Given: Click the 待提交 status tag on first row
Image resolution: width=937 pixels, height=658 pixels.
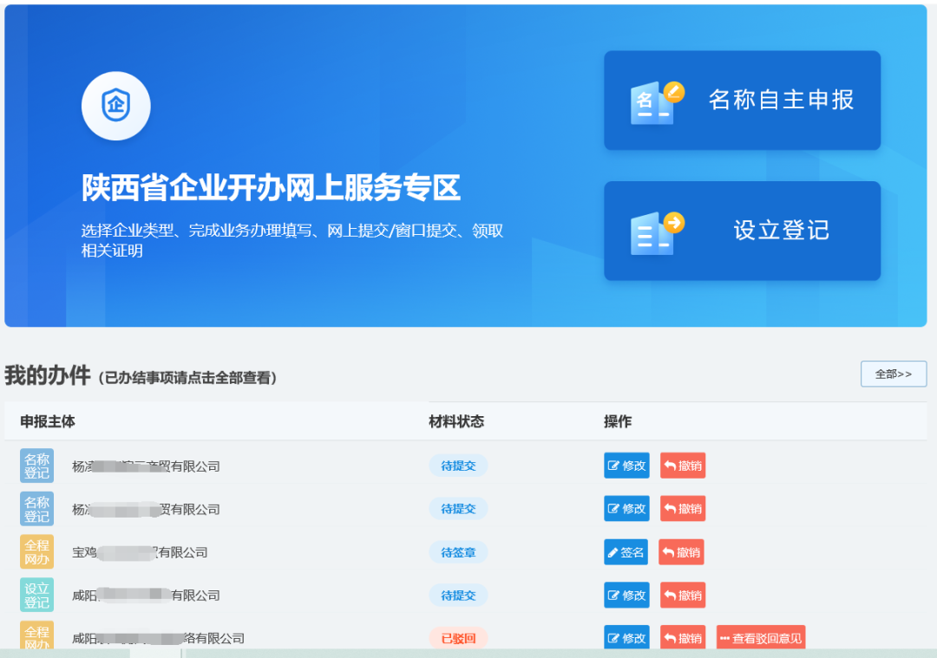Looking at the screenshot, I should point(458,465).
